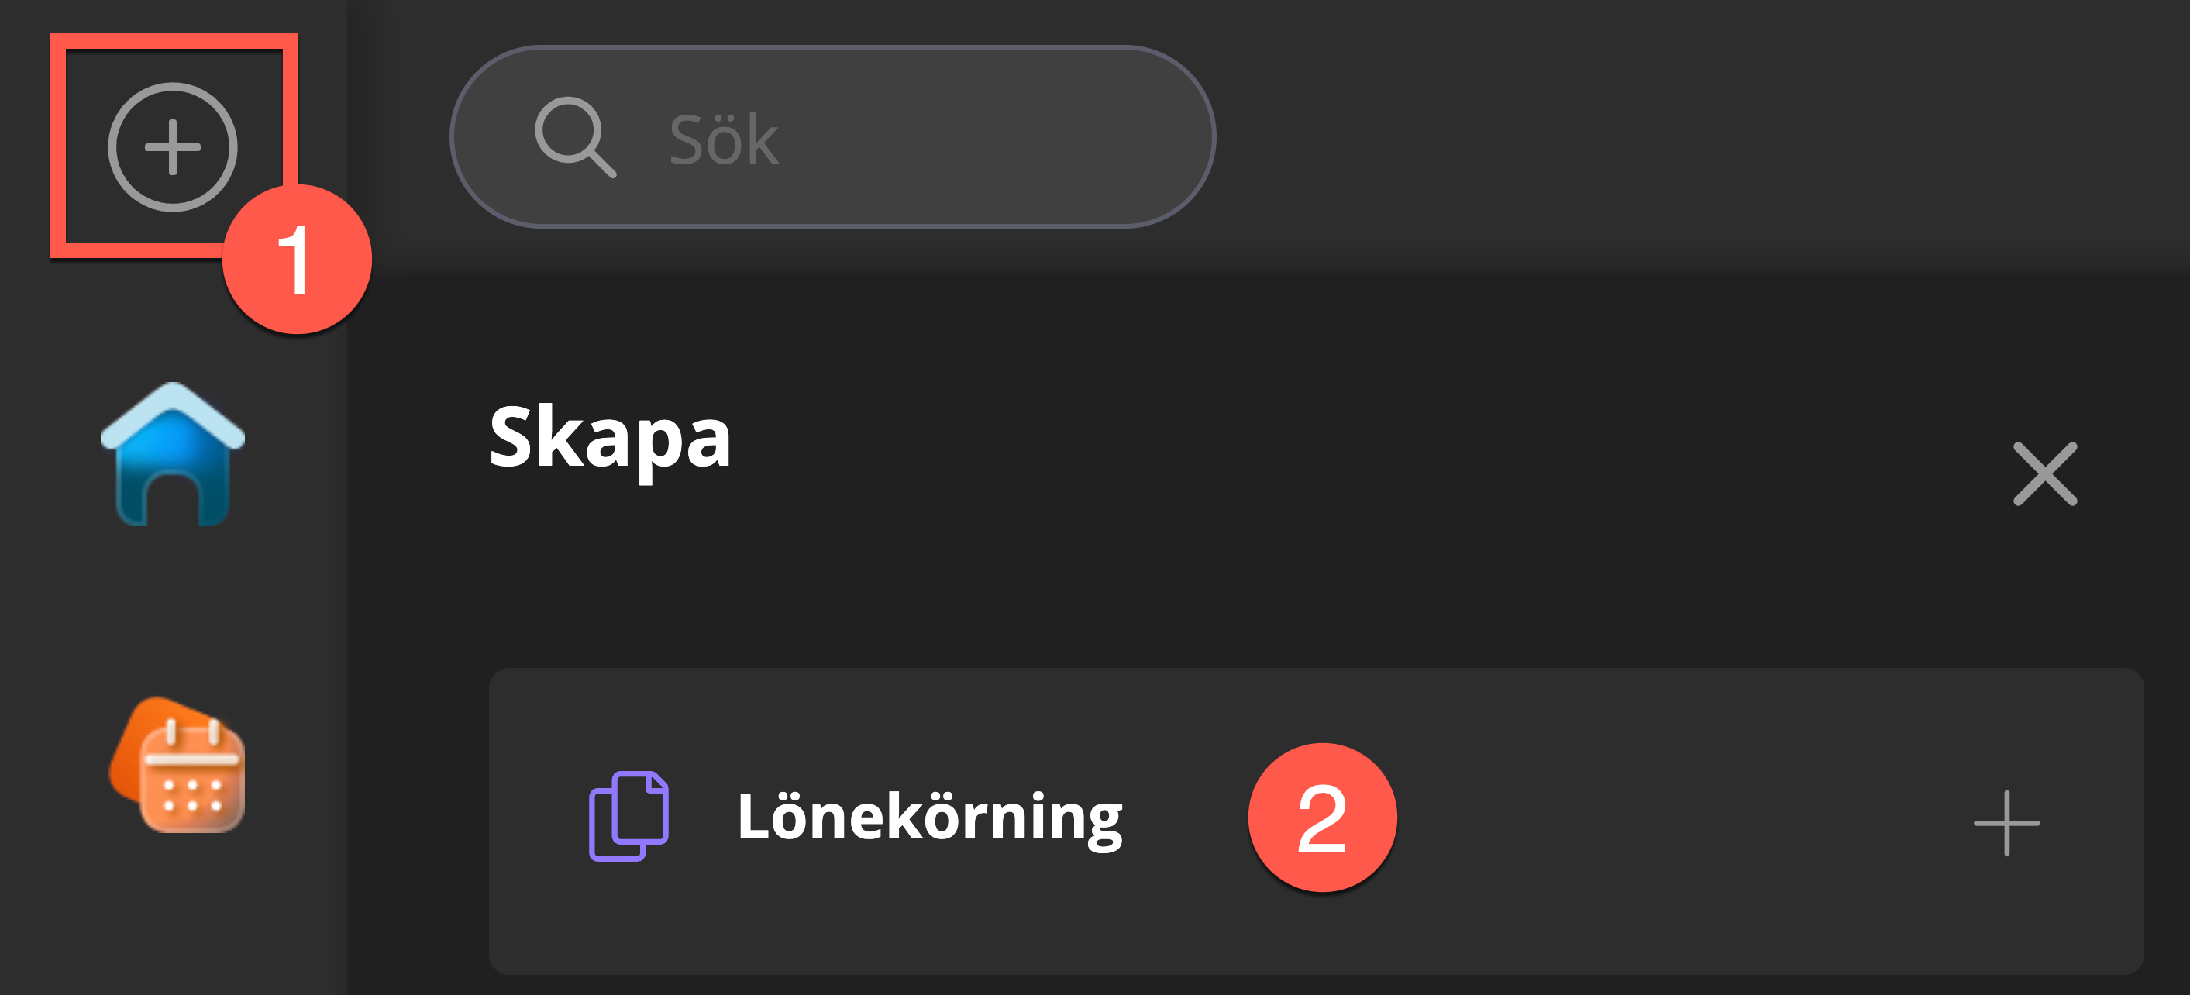
Task: Open the blue Home icon
Action: (173, 455)
